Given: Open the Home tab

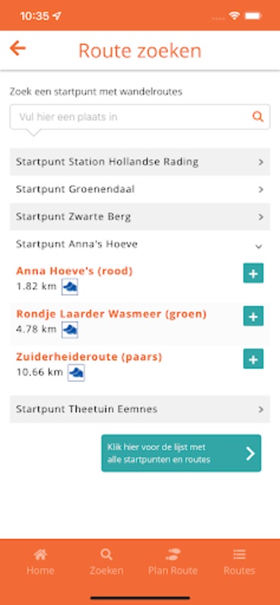Looking at the screenshot, I should [x=40, y=562].
